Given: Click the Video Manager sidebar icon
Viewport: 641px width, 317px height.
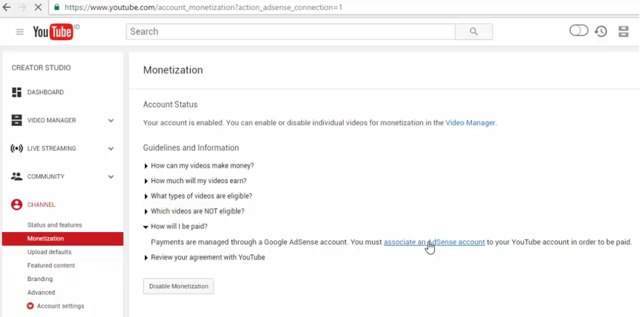Looking at the screenshot, I should pyautogui.click(x=17, y=120).
